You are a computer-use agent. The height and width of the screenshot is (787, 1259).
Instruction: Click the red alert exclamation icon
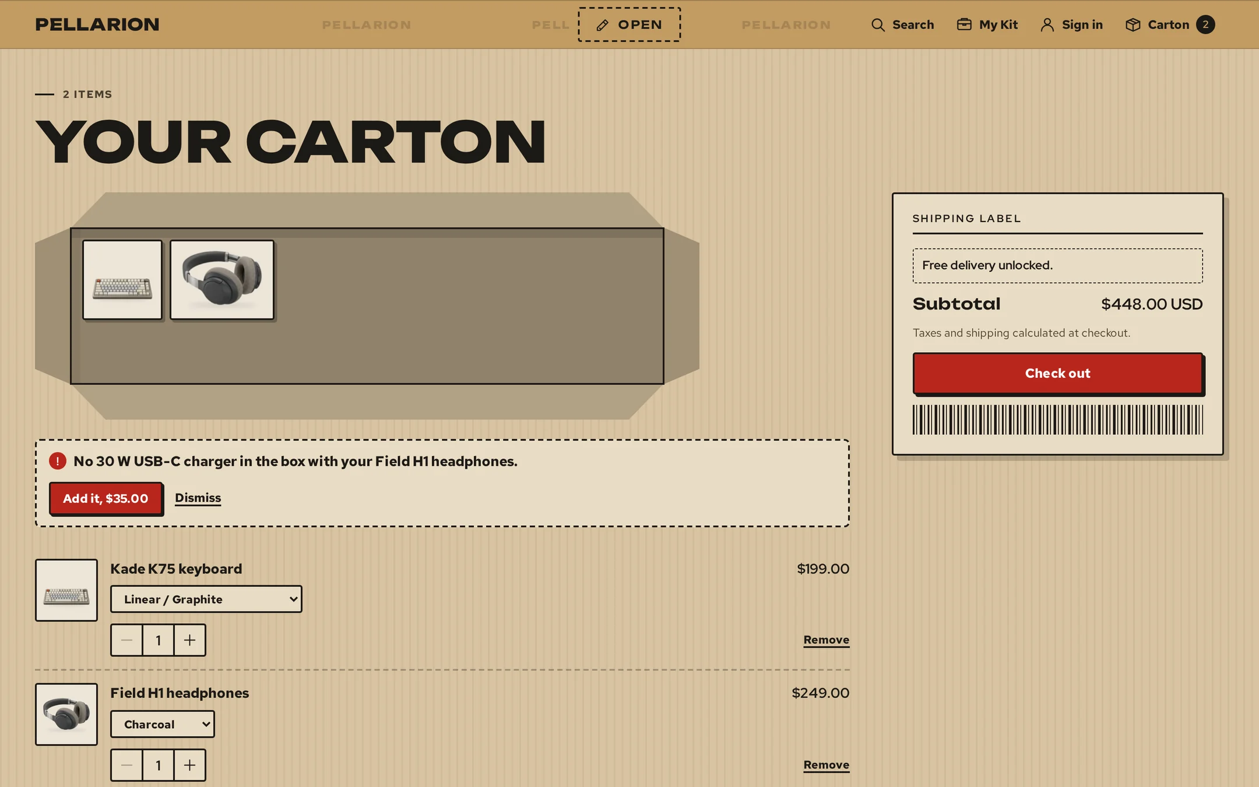click(58, 461)
